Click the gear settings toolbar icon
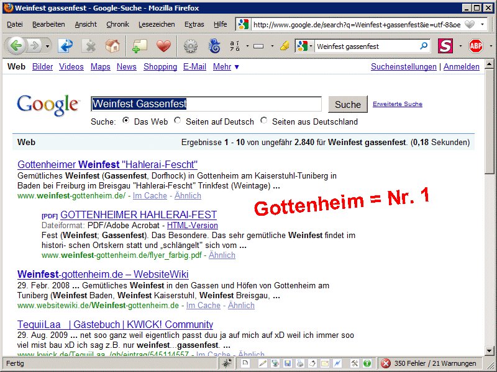The width and height of the screenshot is (497, 372). tap(190, 46)
